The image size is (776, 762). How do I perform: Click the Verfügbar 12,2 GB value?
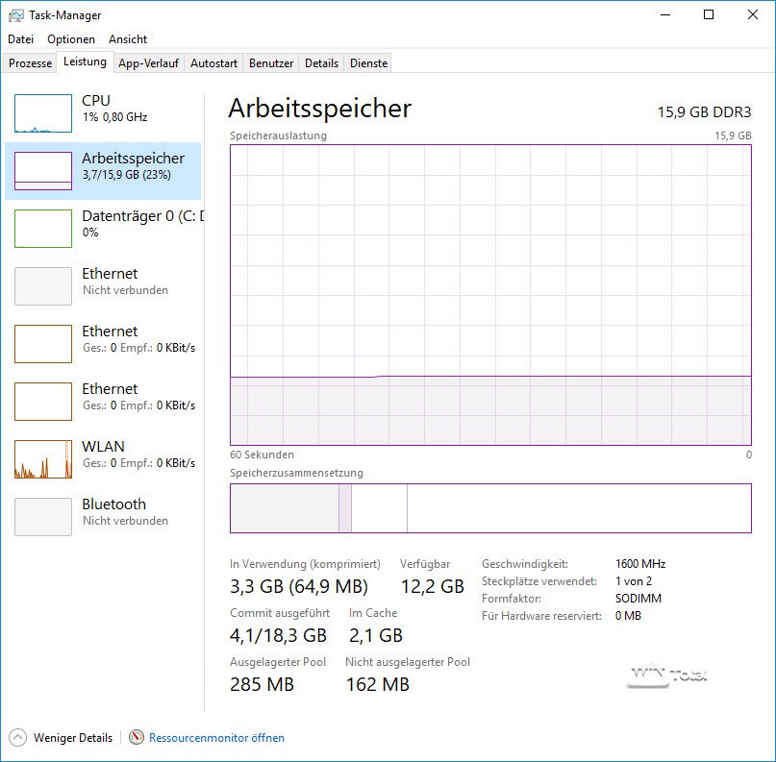coord(432,586)
